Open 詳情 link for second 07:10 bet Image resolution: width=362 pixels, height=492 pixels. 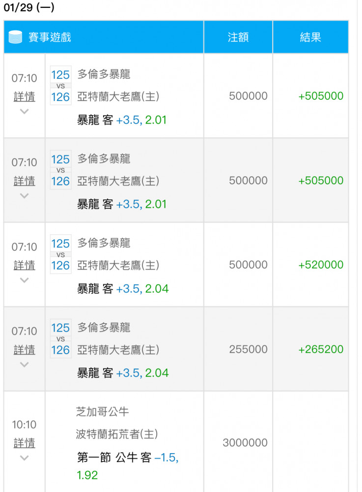pos(25,181)
